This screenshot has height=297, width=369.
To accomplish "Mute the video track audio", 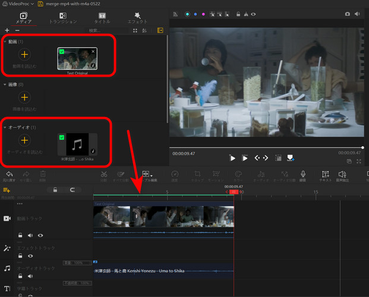I will [30, 235].
